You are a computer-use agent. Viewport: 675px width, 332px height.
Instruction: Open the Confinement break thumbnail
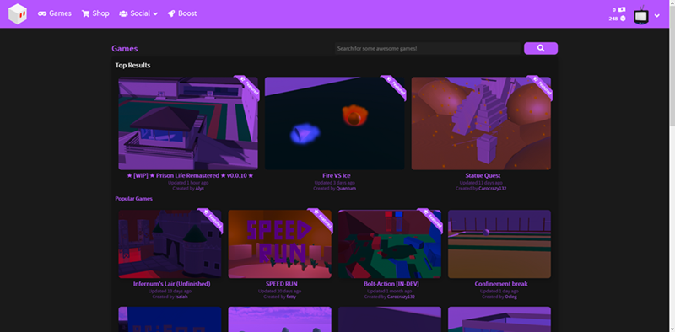point(499,244)
